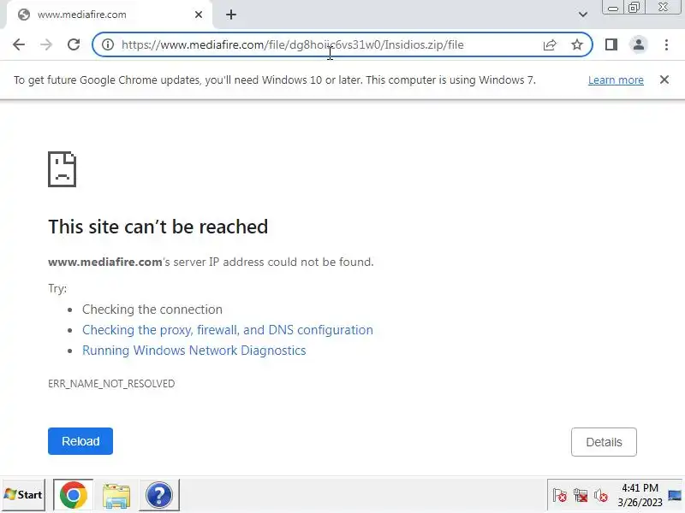Click the ERR_NAME_NOT_RESOLVED error code

coord(111,383)
